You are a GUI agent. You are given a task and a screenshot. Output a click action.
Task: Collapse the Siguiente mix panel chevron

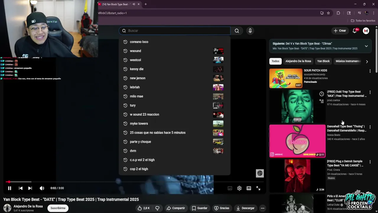366,46
